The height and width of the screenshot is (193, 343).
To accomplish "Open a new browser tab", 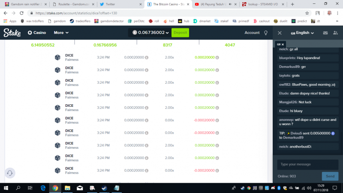I will [292, 4].
